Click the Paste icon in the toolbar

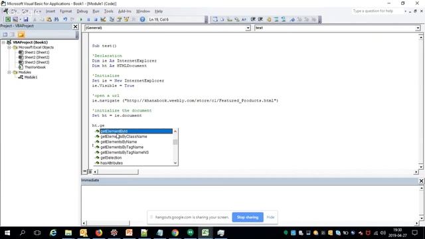[x=49, y=19]
